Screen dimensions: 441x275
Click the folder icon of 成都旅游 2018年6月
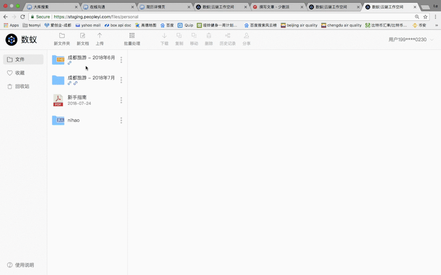click(x=58, y=60)
